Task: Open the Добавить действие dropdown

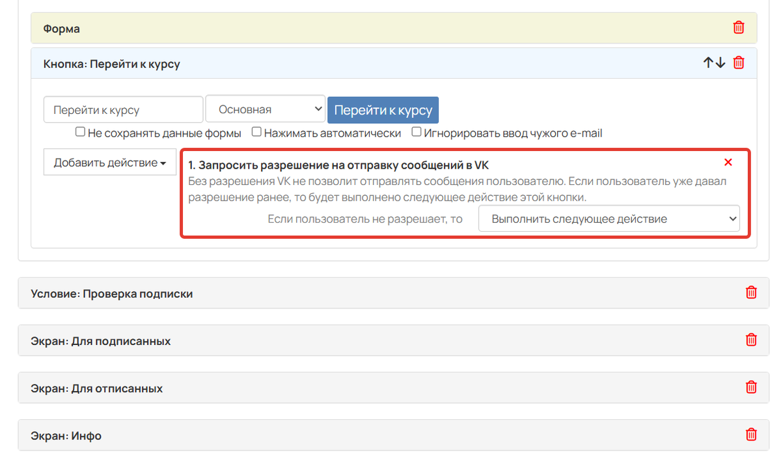Action: pyautogui.click(x=109, y=162)
